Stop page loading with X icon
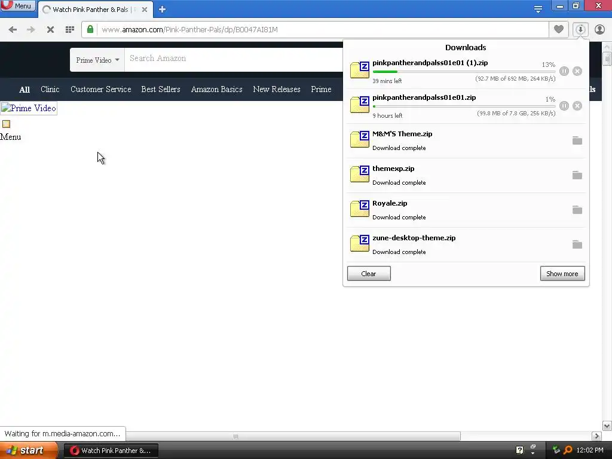The image size is (612, 459). tap(50, 30)
